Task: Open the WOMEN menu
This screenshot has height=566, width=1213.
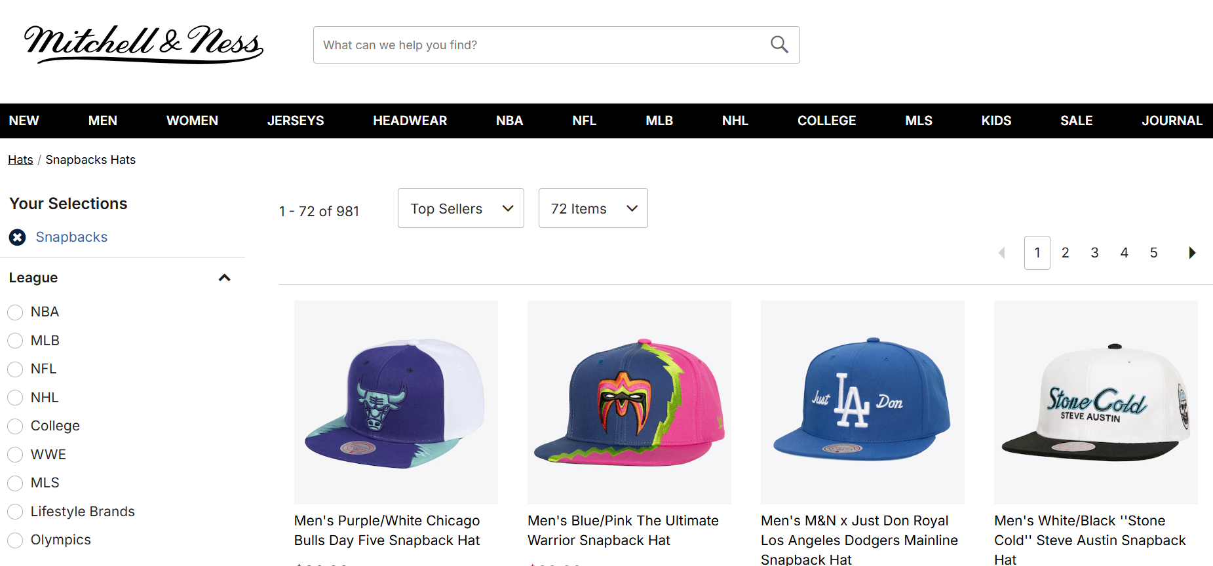Action: click(192, 121)
